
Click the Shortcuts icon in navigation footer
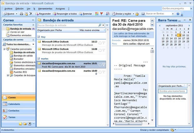click(x=29, y=124)
